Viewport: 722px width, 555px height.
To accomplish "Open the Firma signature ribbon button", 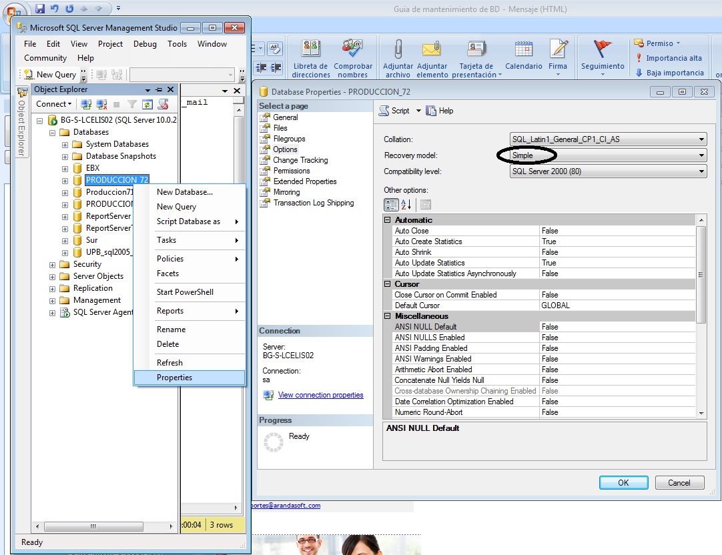I will point(558,57).
